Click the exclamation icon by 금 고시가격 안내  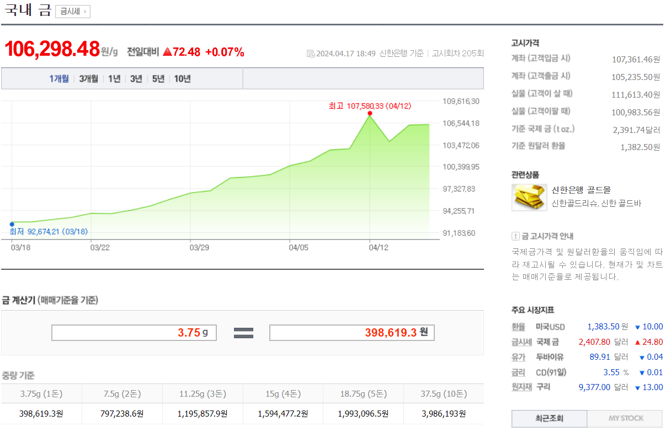coord(516,236)
